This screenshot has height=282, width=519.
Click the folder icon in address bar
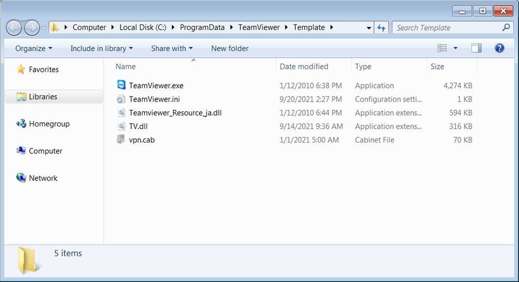click(55, 27)
